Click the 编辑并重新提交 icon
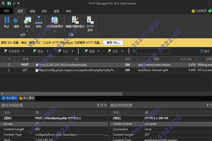212x141 pixels. [75, 20]
